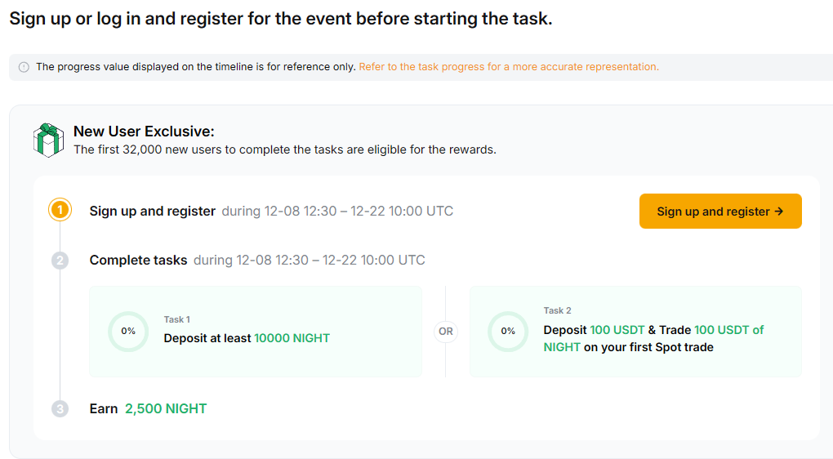Click the 'Task 1' label

(x=177, y=319)
